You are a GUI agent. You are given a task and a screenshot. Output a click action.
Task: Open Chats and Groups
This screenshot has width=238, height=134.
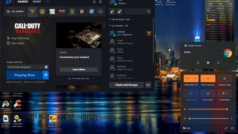[x=126, y=85]
